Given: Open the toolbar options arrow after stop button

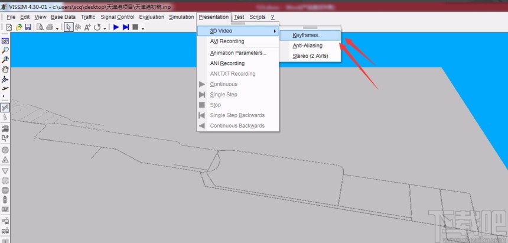Looking at the screenshot, I should [x=143, y=28].
